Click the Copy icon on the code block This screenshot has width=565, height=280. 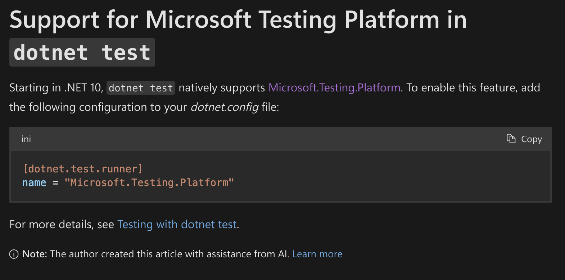coord(511,139)
